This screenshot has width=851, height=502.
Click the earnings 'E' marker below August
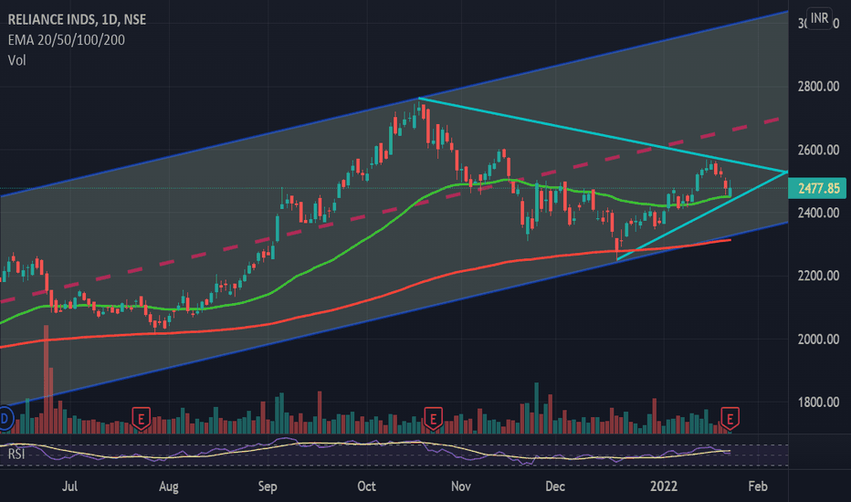coord(142,418)
